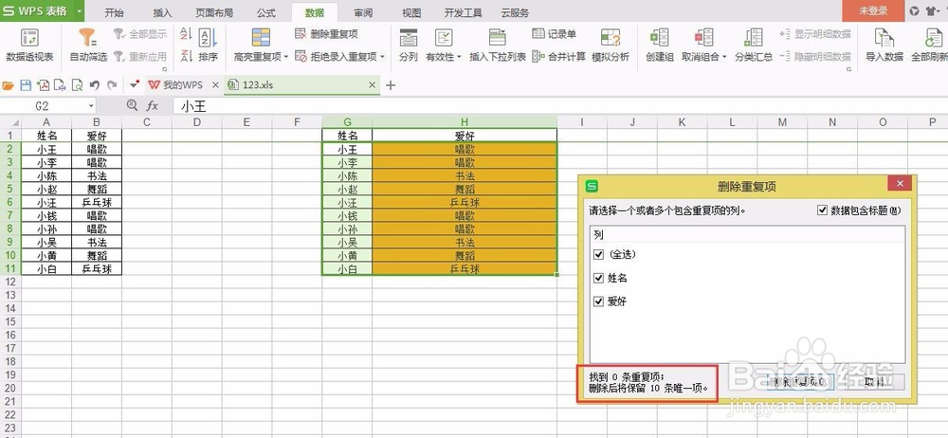Click the 分类汇总 subtotal icon
The height and width of the screenshot is (438, 948).
[754, 38]
